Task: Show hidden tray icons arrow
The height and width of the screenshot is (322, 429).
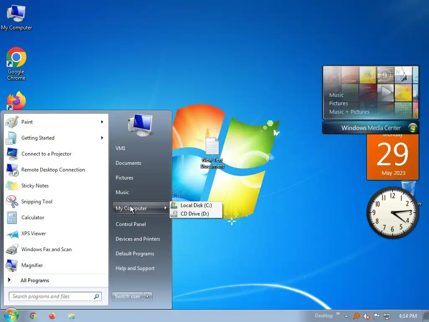Action: point(346,316)
